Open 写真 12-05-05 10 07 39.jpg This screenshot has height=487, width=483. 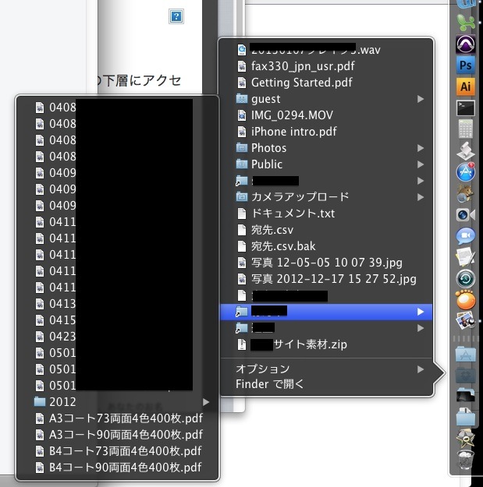click(326, 263)
